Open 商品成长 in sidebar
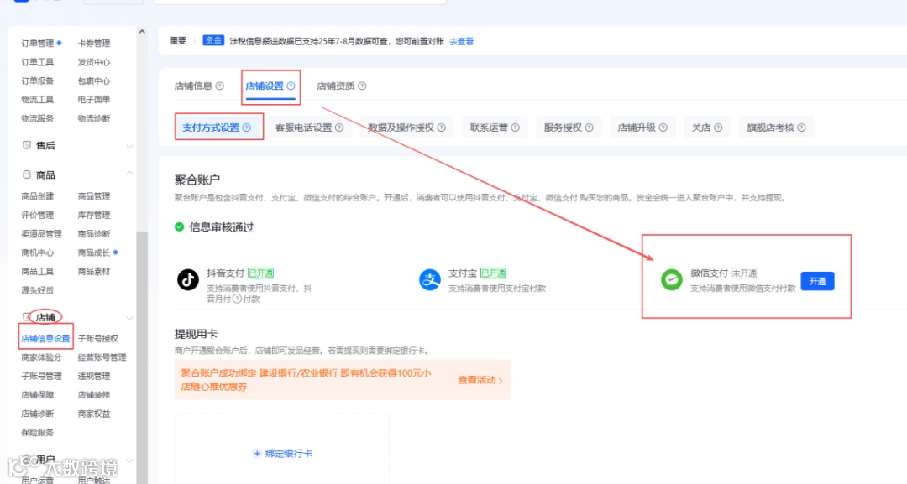The height and width of the screenshot is (484, 907). point(94,252)
